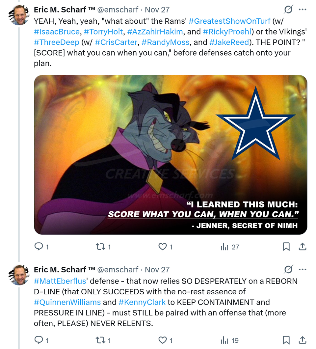Image resolution: width=316 pixels, height=349 pixels.
Task: Open the #RandyMoss hashtag
Action: click(x=166, y=42)
